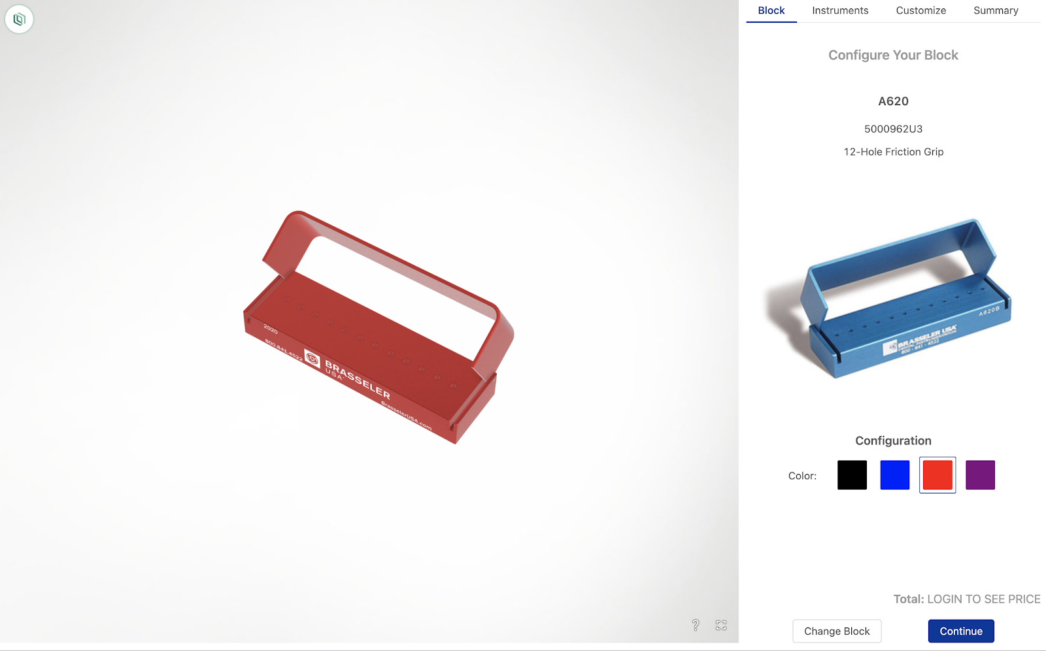The image size is (1046, 651).
Task: Click the Change Block button
Action: [x=837, y=631]
